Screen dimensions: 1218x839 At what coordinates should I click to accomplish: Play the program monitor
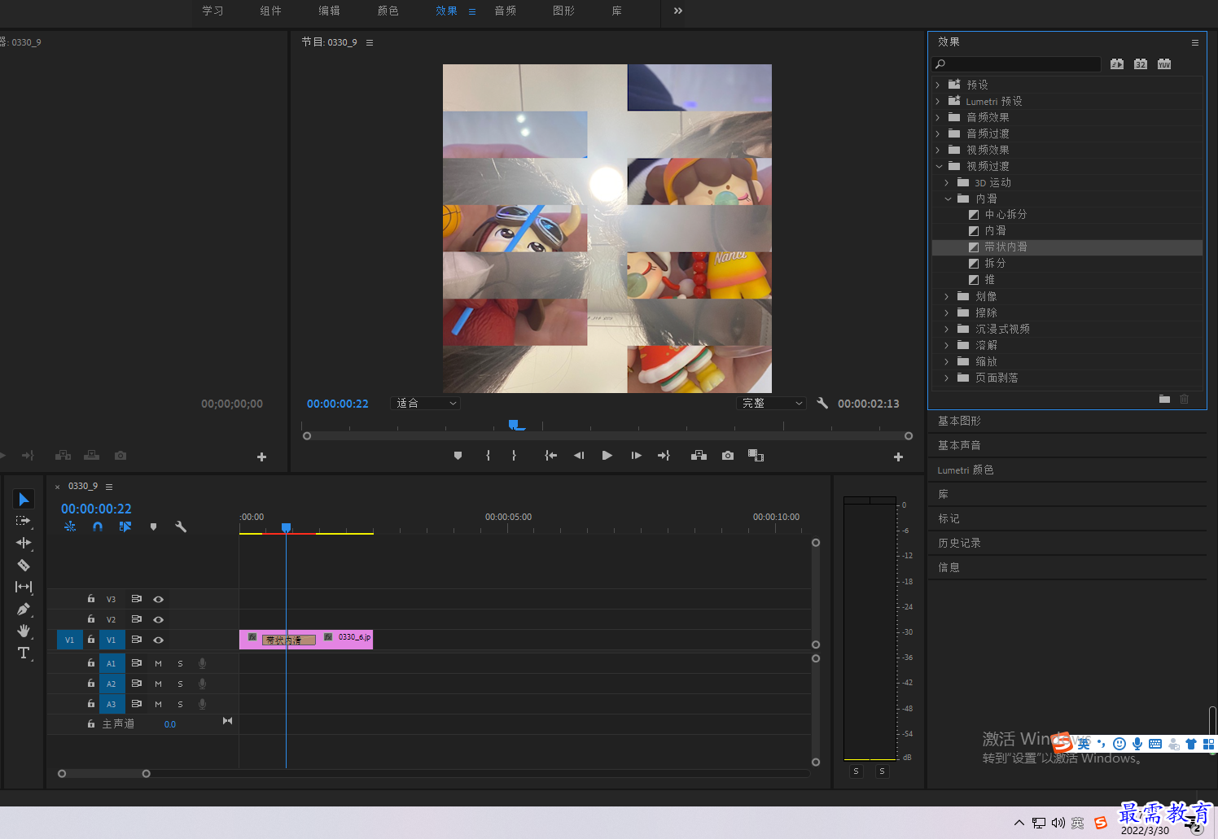tap(607, 456)
